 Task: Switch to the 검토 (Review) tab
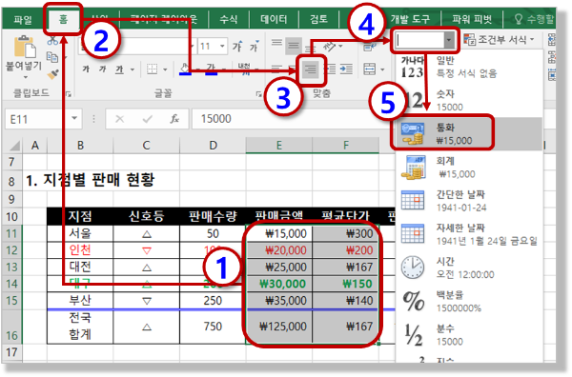(318, 19)
